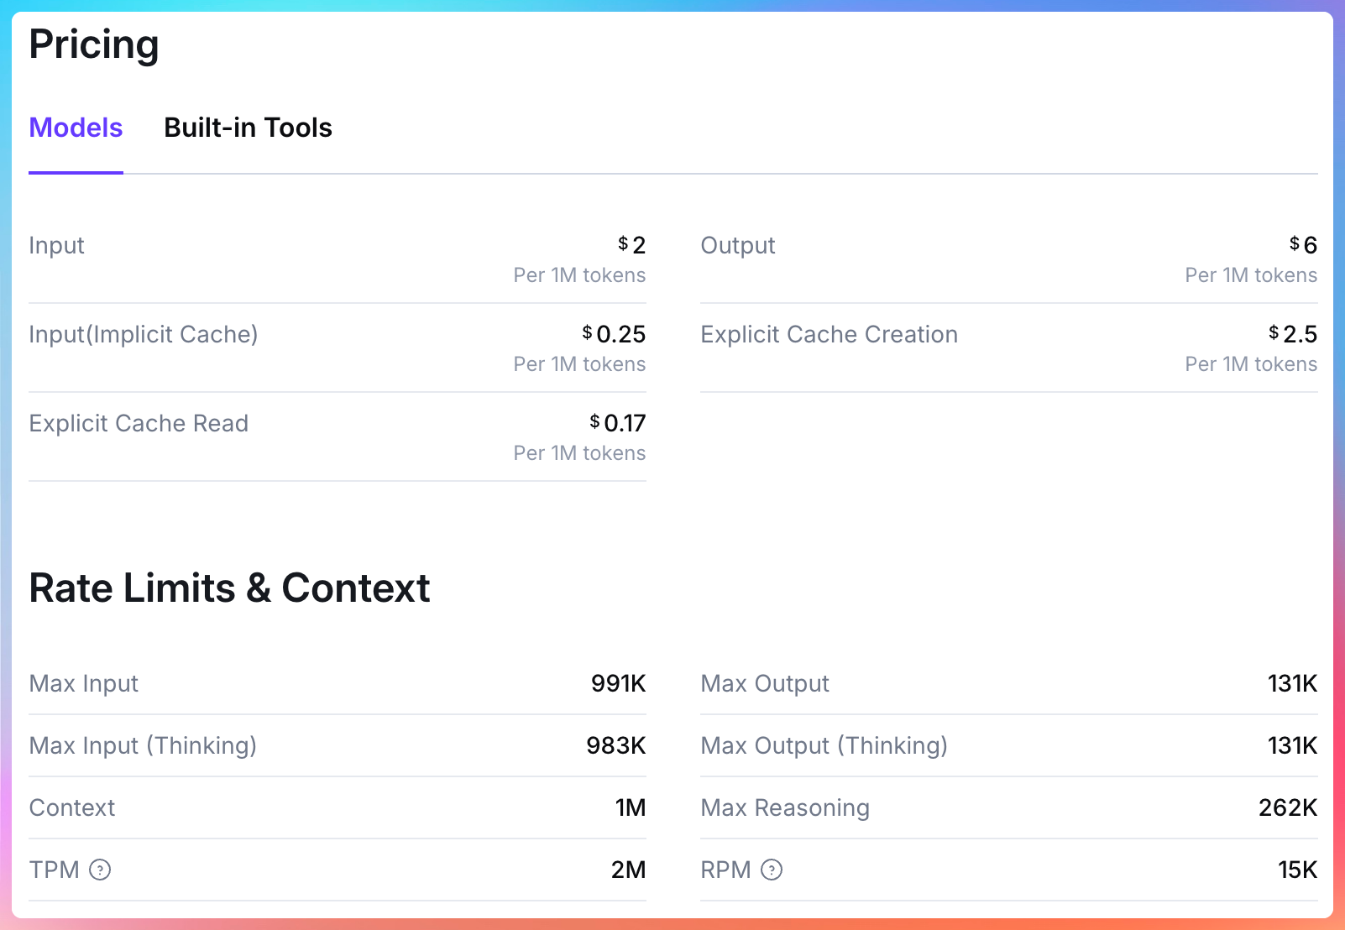Select the TPM value 2M
The image size is (1345, 930).
pos(628,870)
